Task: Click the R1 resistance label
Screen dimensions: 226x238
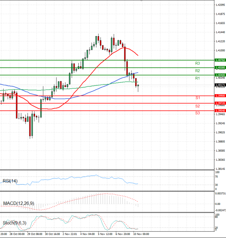Action: [197, 78]
